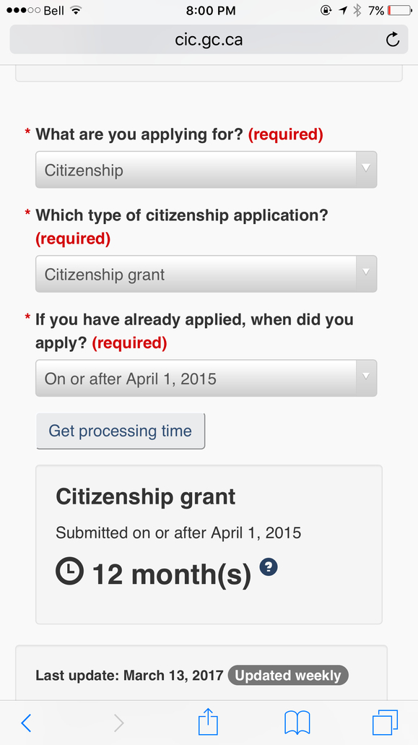Open the 'What are you applying for' dropdown

point(206,170)
